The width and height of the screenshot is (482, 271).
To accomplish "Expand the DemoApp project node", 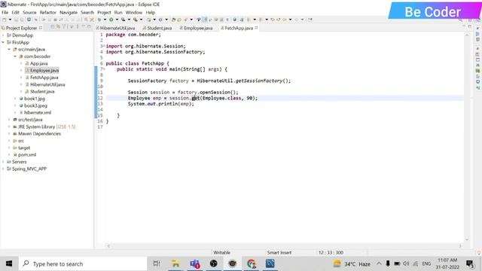I will [x=3, y=35].
